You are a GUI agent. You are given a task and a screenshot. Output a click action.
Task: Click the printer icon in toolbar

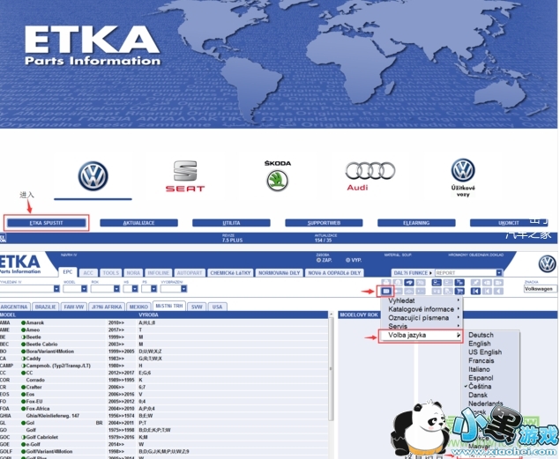pyautogui.click(x=386, y=283)
